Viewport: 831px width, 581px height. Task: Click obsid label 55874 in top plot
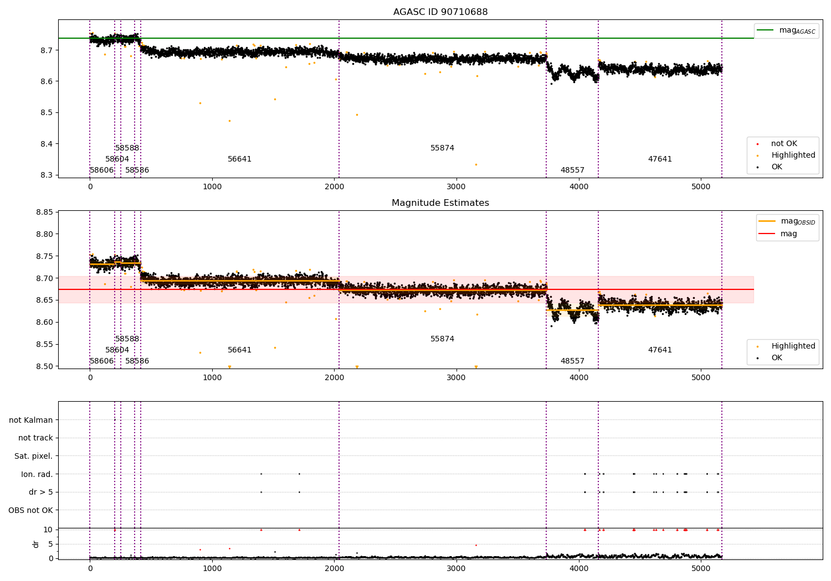point(443,148)
